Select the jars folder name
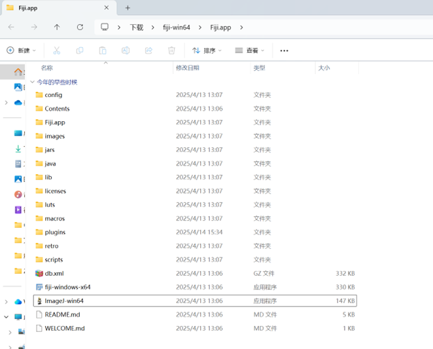 pyautogui.click(x=50, y=150)
